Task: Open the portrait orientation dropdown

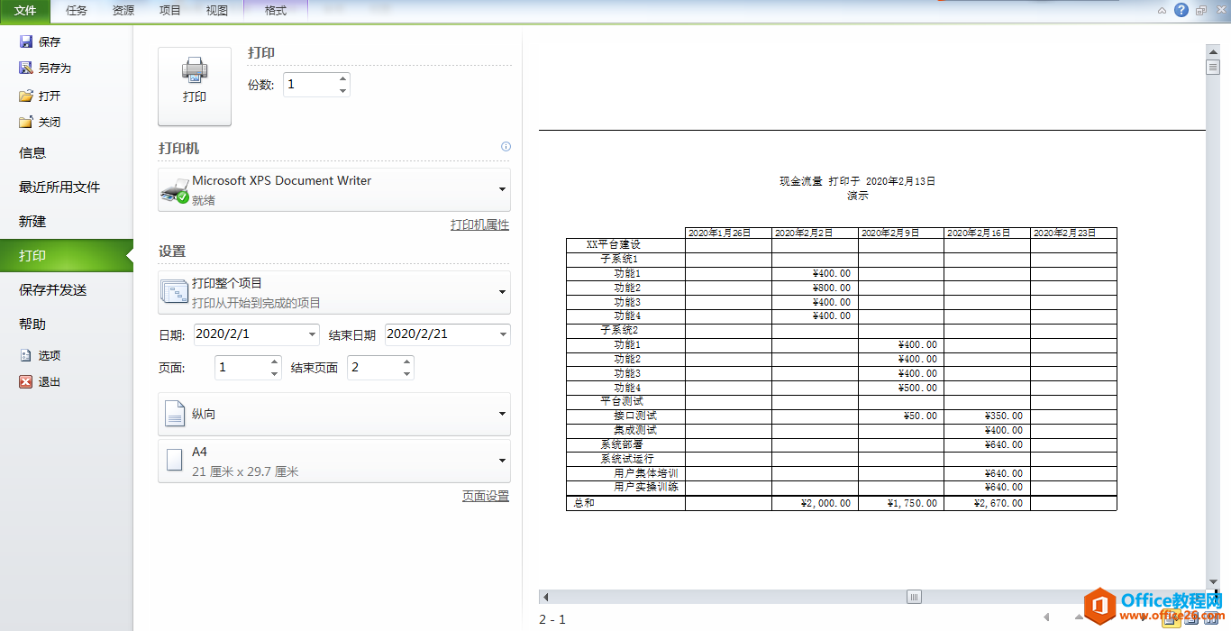Action: [501, 414]
